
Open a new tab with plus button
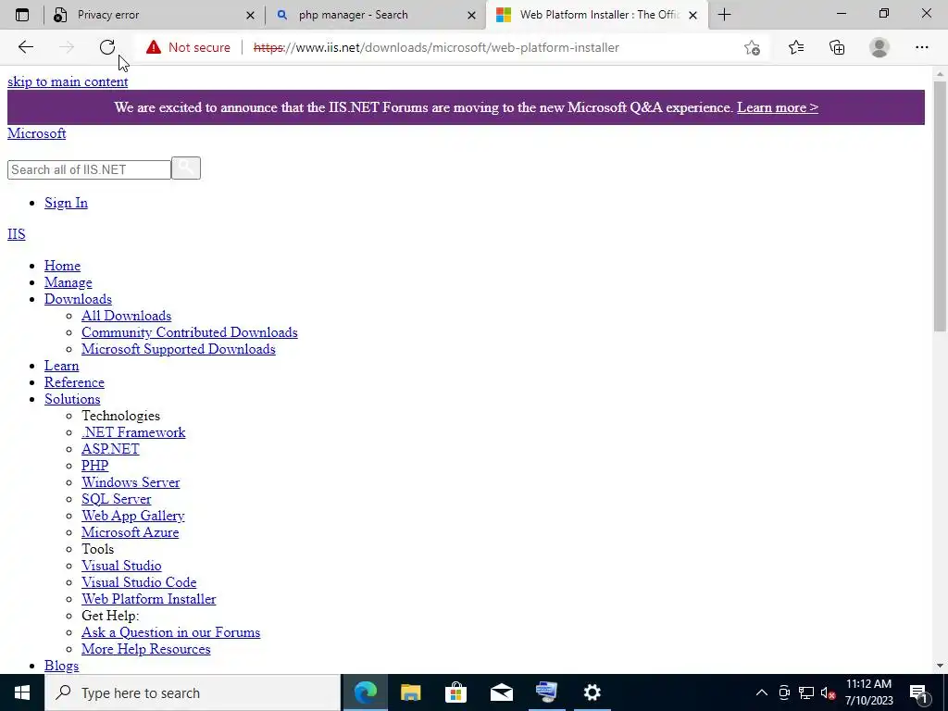tap(724, 15)
